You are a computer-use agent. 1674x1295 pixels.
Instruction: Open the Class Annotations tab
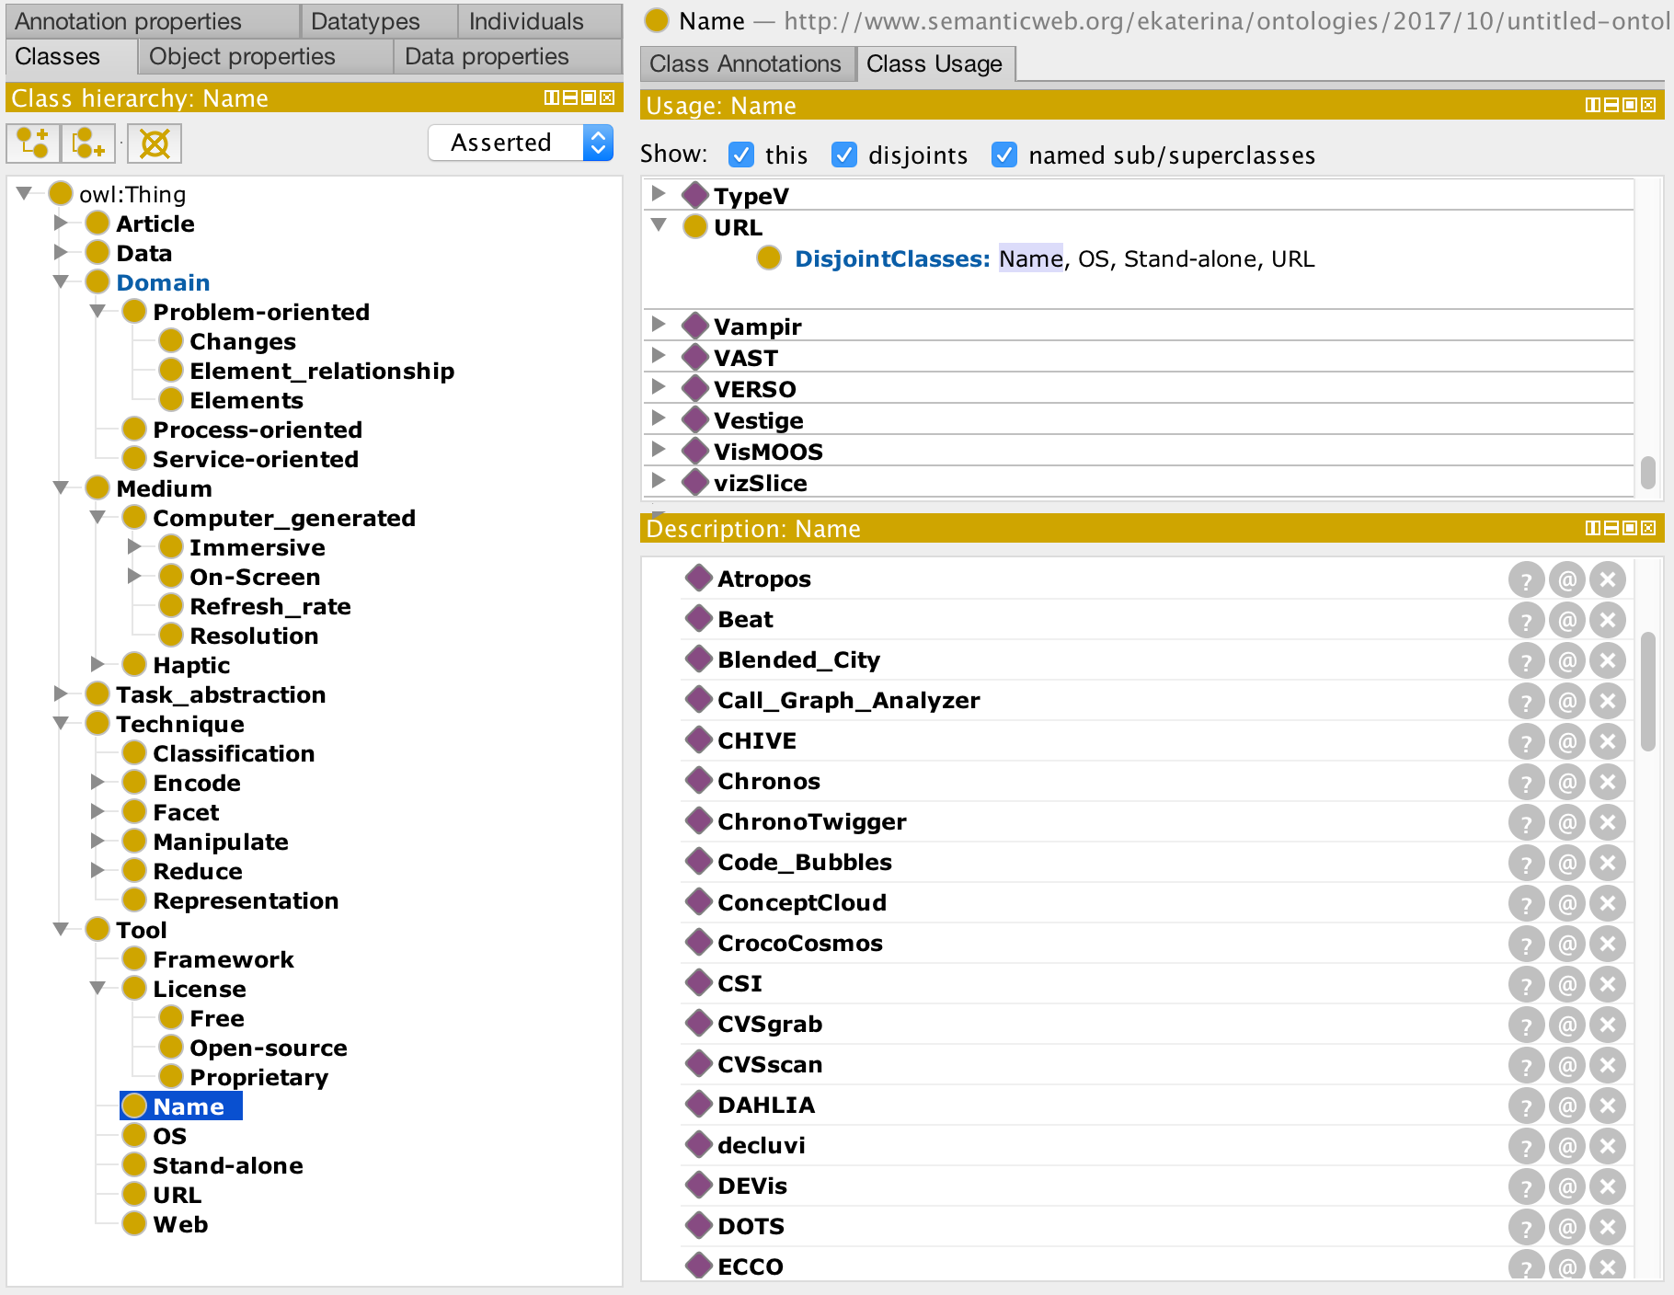(x=745, y=64)
